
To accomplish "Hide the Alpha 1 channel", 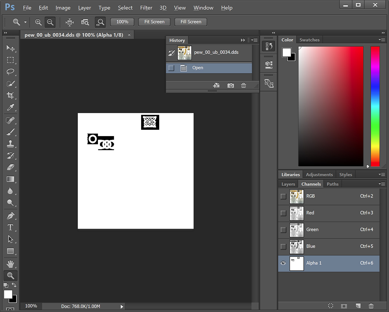I will tap(283, 263).
